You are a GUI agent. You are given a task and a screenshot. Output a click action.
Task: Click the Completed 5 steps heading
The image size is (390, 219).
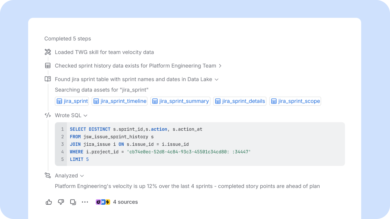click(x=68, y=38)
